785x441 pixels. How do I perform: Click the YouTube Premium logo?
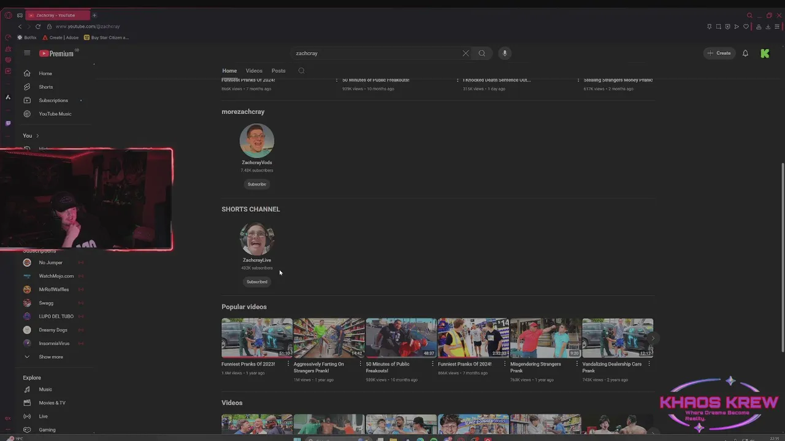[x=56, y=53]
